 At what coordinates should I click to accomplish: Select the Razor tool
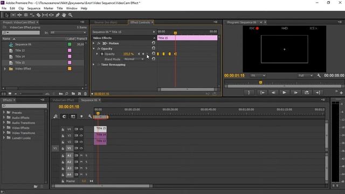(x=38, y=15)
